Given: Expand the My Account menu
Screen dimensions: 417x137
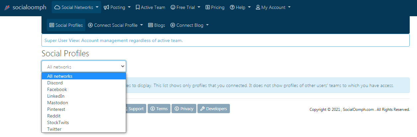Looking at the screenshot, I should tap(273, 7).
